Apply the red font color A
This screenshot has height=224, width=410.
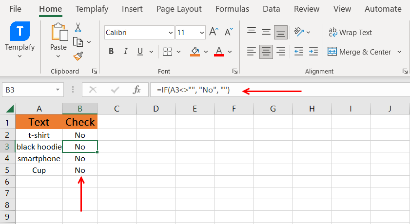(219, 52)
